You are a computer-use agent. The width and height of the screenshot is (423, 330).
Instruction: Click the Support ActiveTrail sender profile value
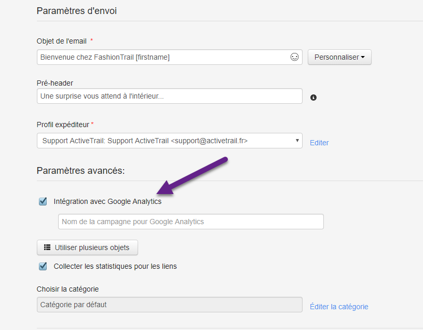[156, 141]
